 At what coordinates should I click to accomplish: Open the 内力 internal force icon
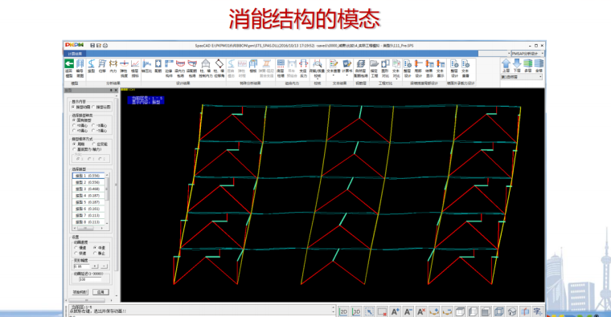click(113, 67)
